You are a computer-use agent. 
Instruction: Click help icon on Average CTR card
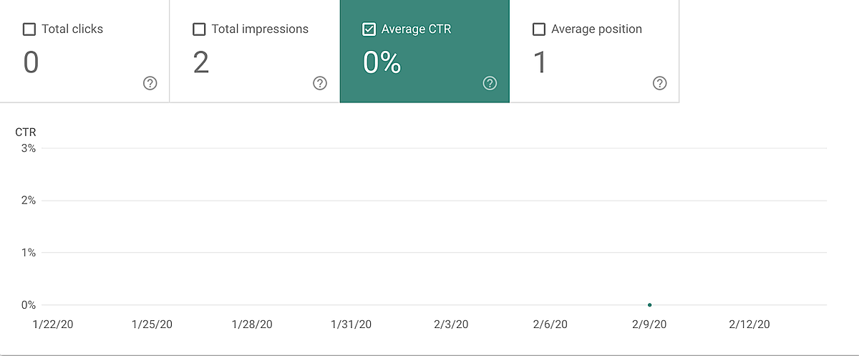tap(490, 84)
